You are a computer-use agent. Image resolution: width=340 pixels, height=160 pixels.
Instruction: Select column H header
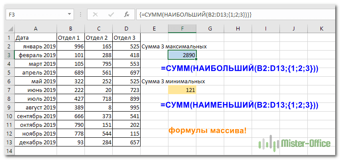[x=238, y=29]
